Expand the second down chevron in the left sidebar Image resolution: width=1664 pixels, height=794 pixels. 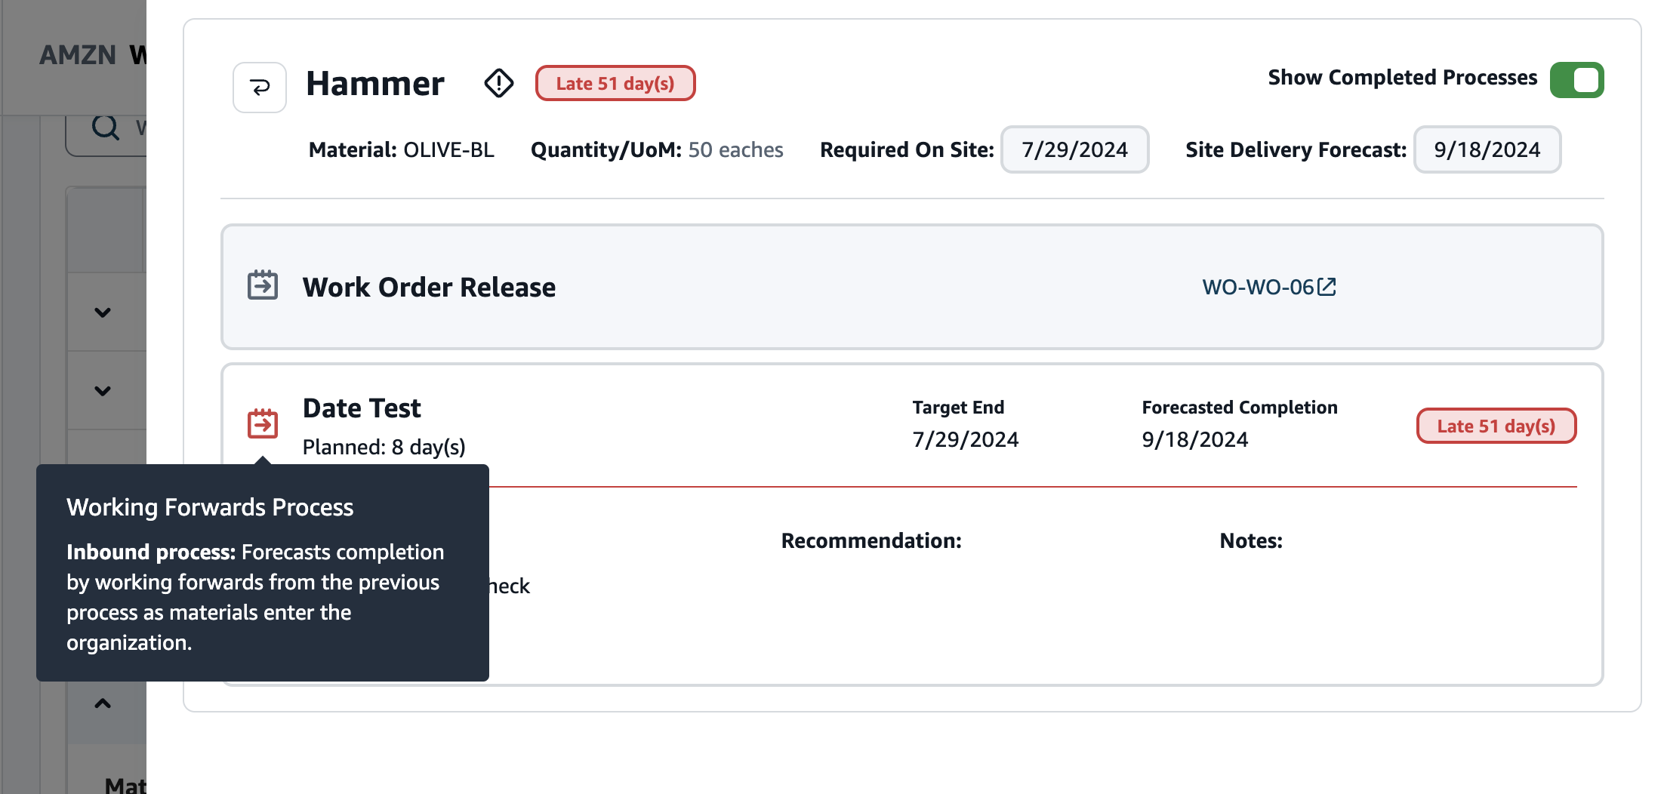pyautogui.click(x=103, y=391)
